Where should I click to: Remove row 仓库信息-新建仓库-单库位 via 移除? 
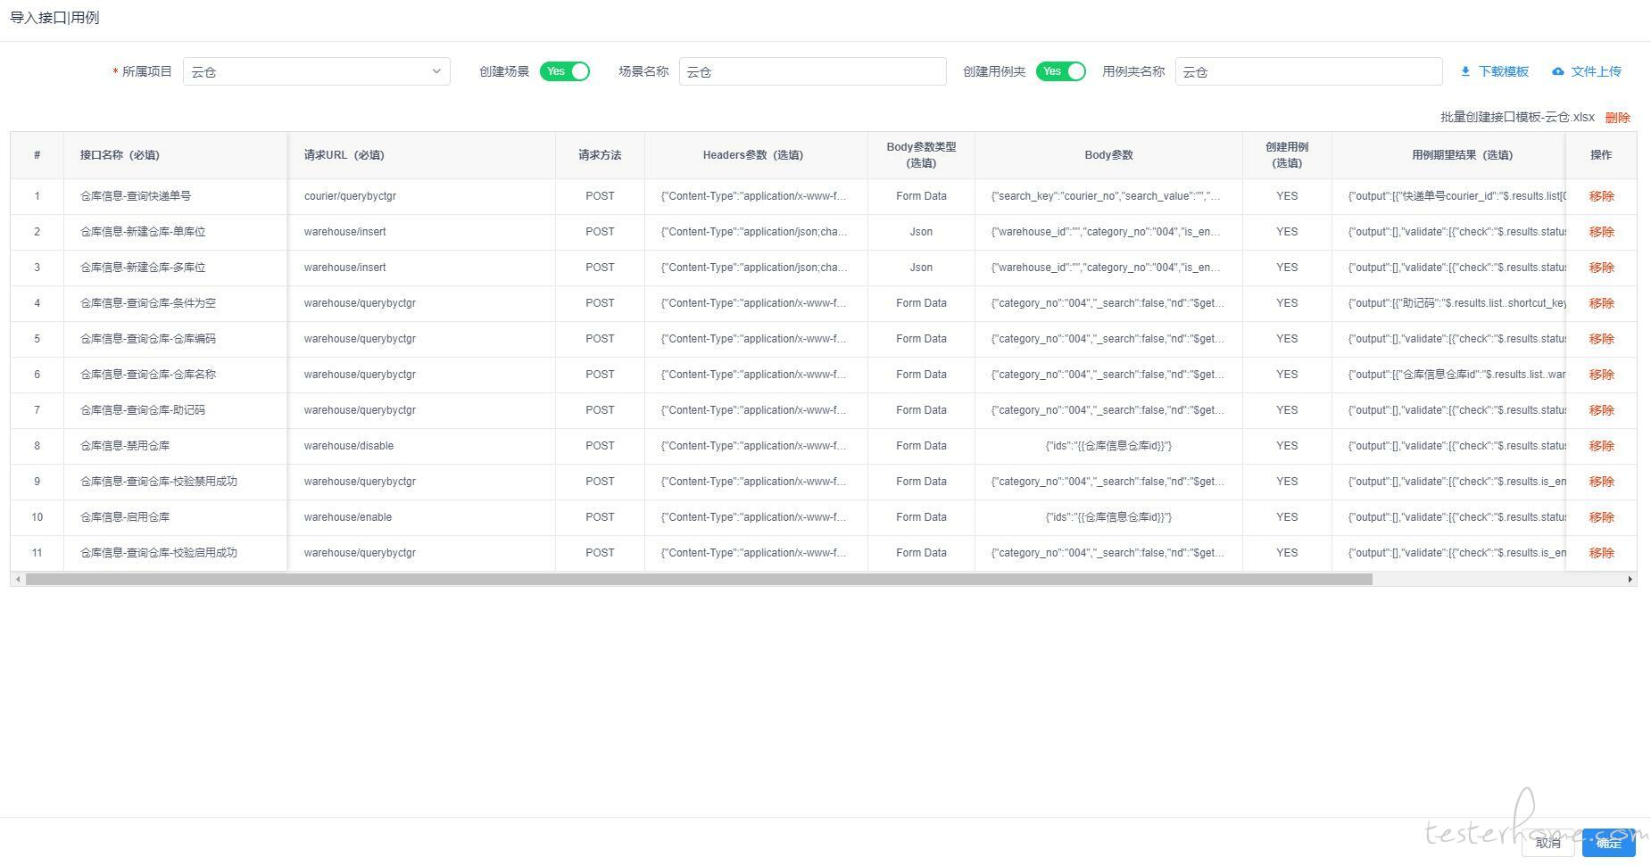1601,232
